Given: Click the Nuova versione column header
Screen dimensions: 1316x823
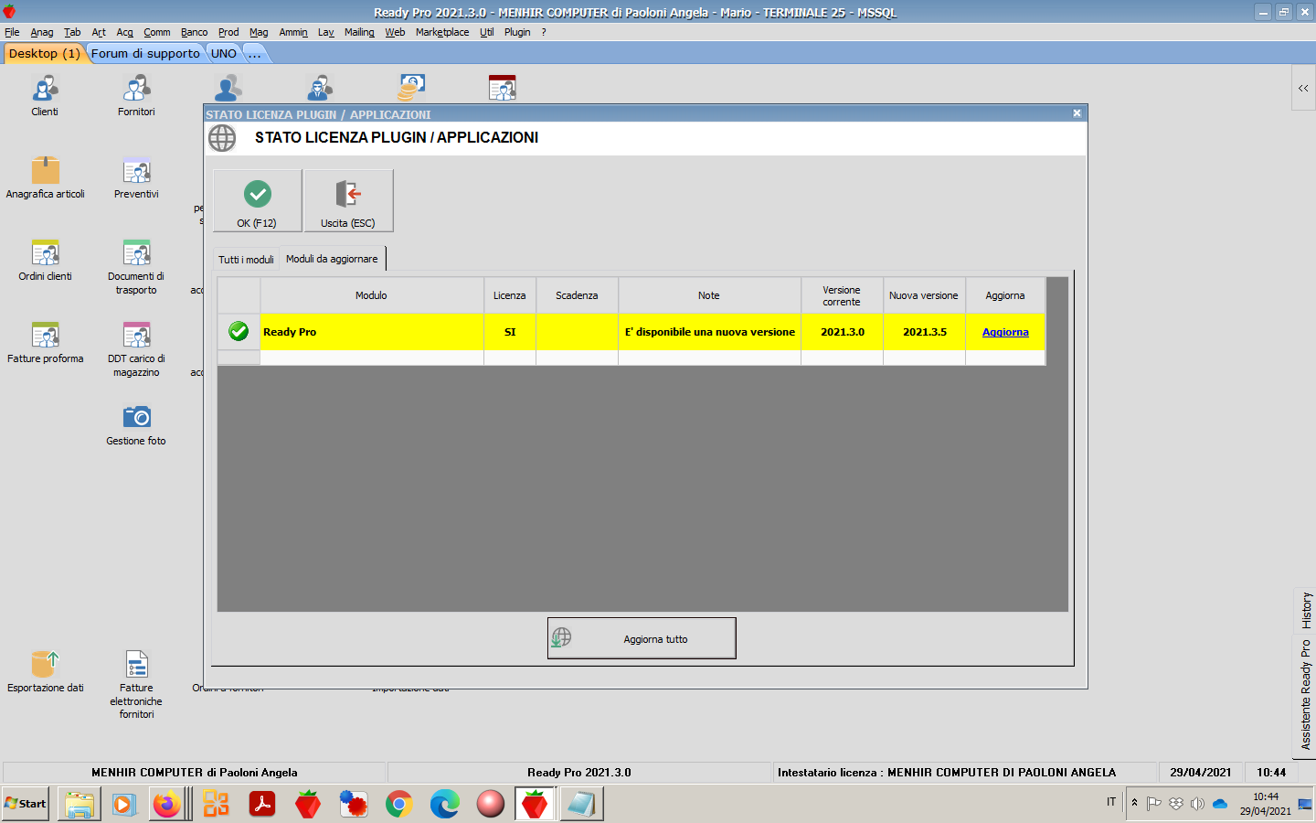Looking at the screenshot, I should click(x=924, y=295).
